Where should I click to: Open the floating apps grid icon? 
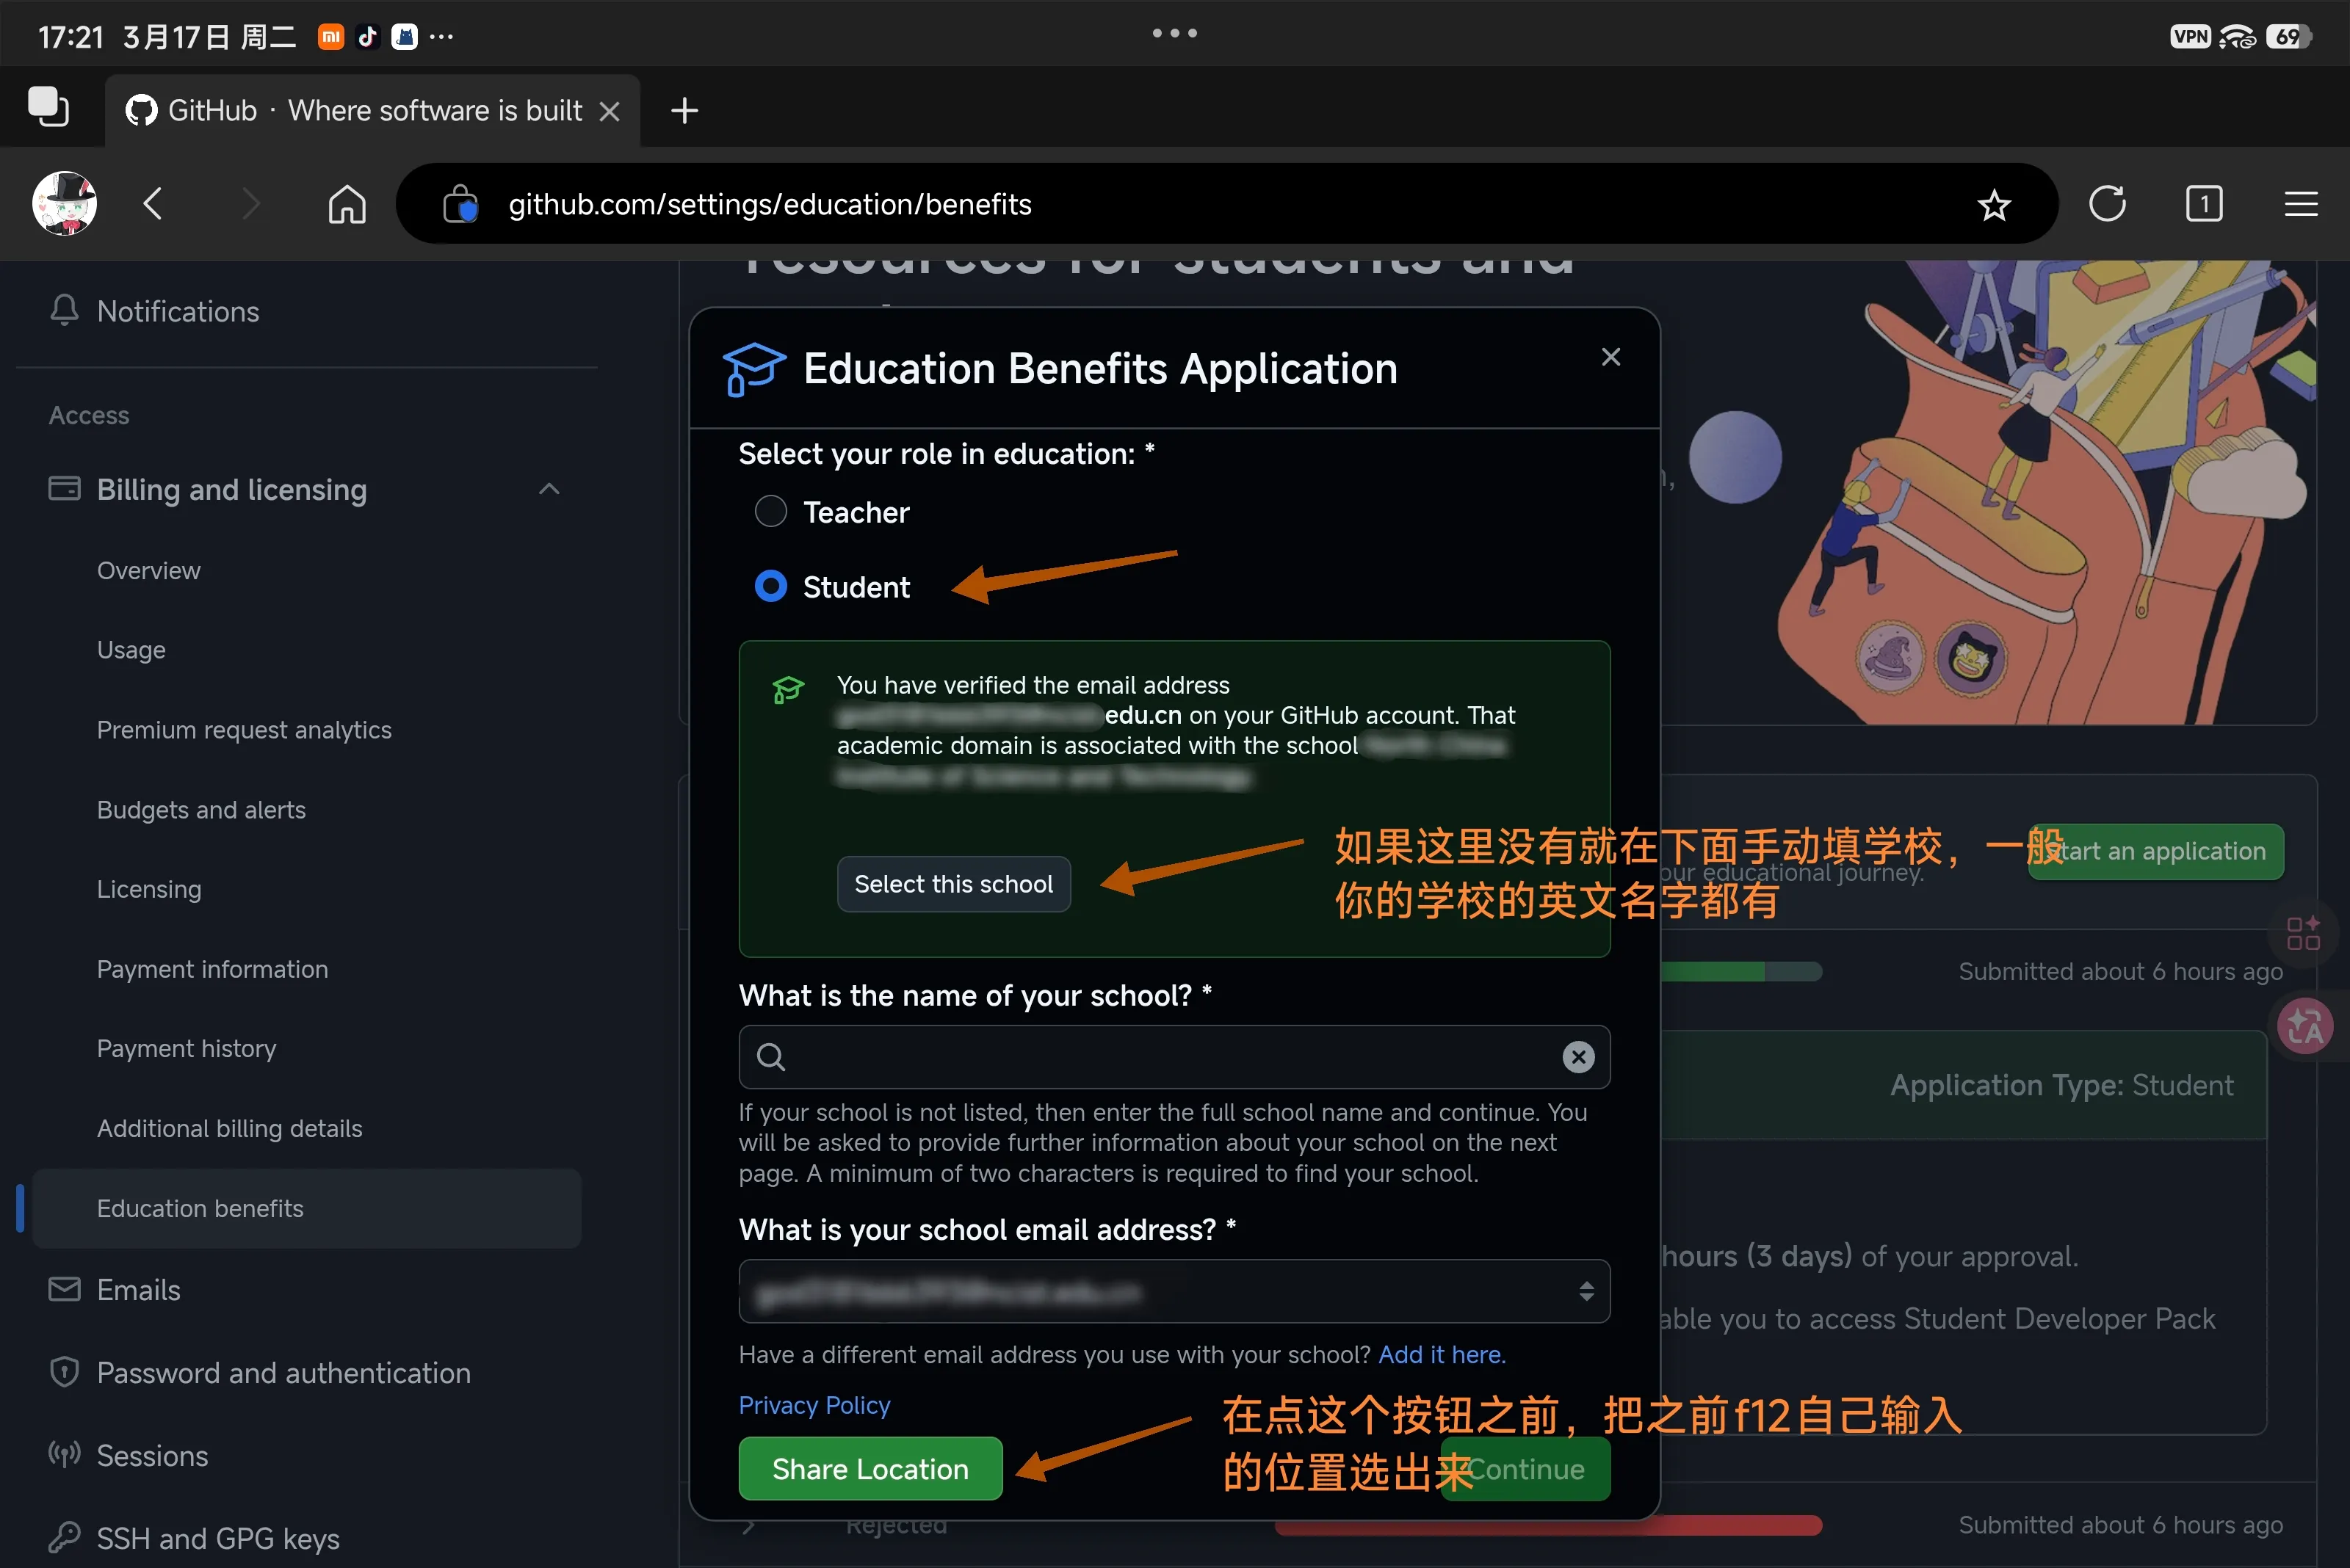pyautogui.click(x=2303, y=934)
